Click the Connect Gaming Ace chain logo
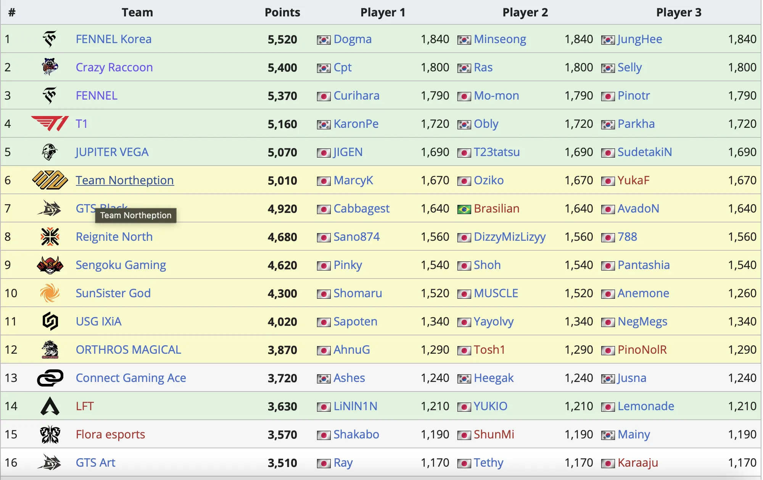 [50, 378]
